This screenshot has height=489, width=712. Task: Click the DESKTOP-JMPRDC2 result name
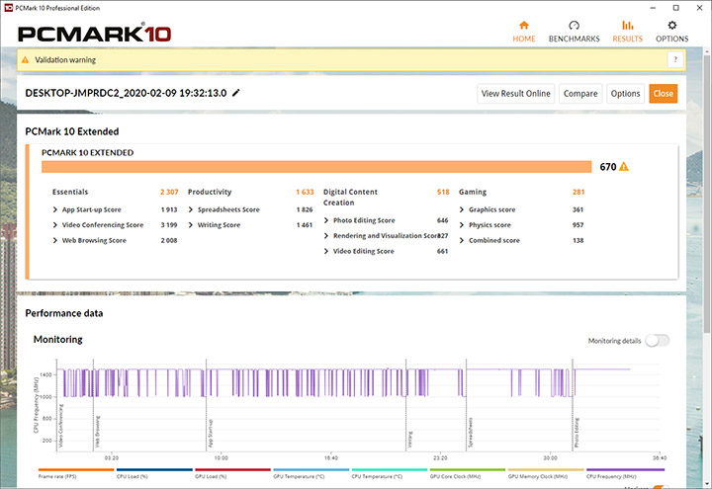click(126, 93)
